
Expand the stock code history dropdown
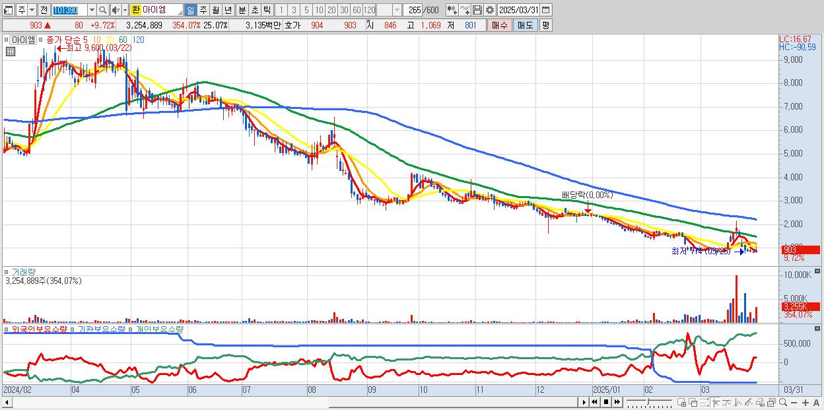[92, 10]
